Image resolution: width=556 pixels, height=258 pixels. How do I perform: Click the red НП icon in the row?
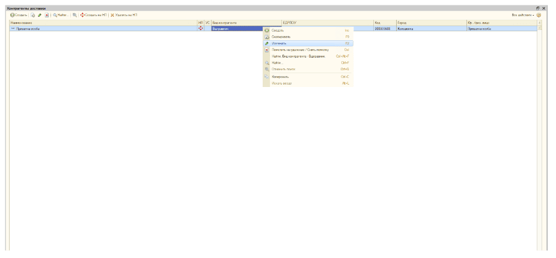[x=201, y=28]
